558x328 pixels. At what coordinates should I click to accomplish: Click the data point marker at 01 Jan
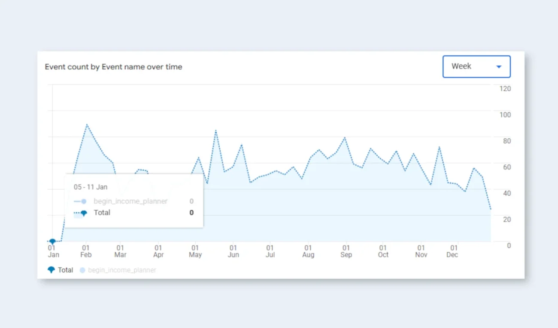coord(52,242)
